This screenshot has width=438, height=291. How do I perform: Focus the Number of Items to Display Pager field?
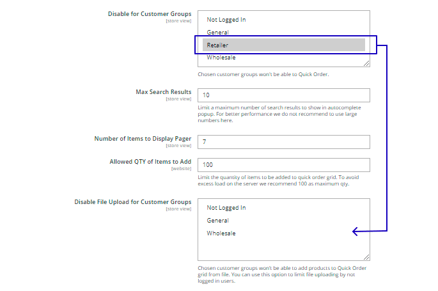point(284,142)
